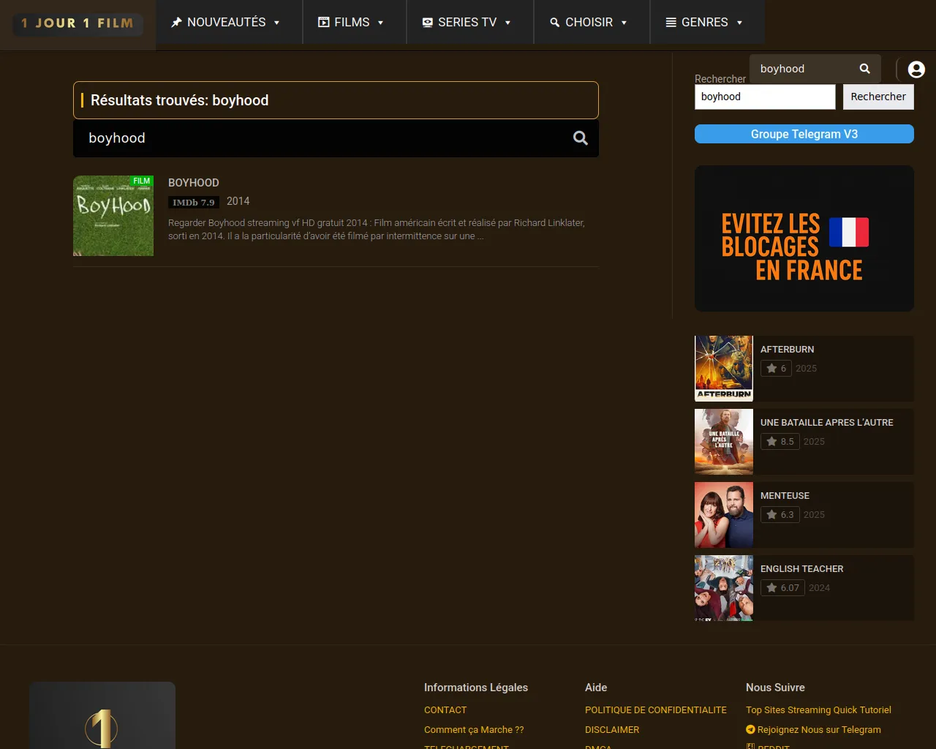Screen dimensions: 936x749
Task: Focus the header search field containing boyhood
Action: pos(804,69)
